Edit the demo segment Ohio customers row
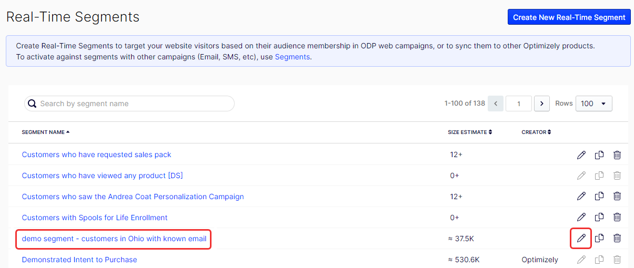The width and height of the screenshot is (634, 268). [x=581, y=239]
